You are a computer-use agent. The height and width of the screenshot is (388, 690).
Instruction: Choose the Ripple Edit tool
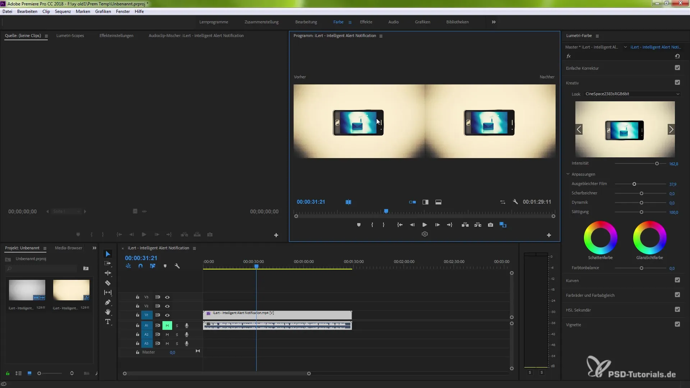pyautogui.click(x=108, y=273)
